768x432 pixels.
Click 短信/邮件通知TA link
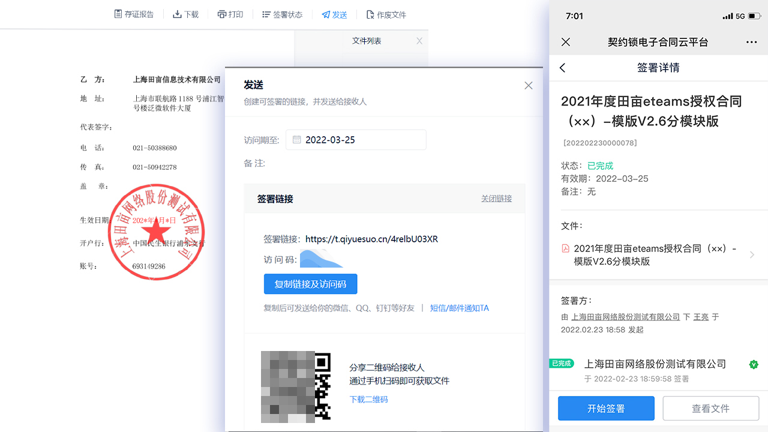[x=460, y=308]
